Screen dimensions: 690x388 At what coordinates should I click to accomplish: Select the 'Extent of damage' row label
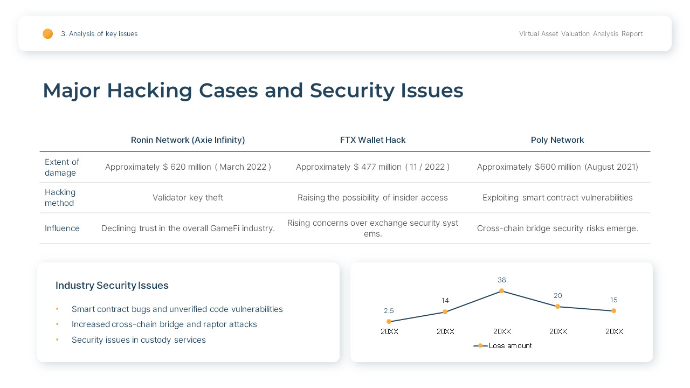click(x=62, y=168)
